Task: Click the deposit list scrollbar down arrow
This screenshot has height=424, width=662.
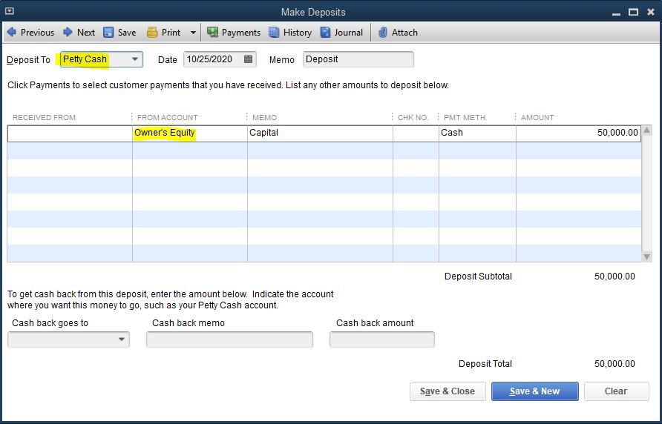Action: pyautogui.click(x=646, y=256)
